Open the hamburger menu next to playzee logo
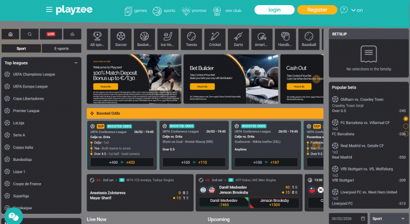410x224 pixels. [x=49, y=10]
